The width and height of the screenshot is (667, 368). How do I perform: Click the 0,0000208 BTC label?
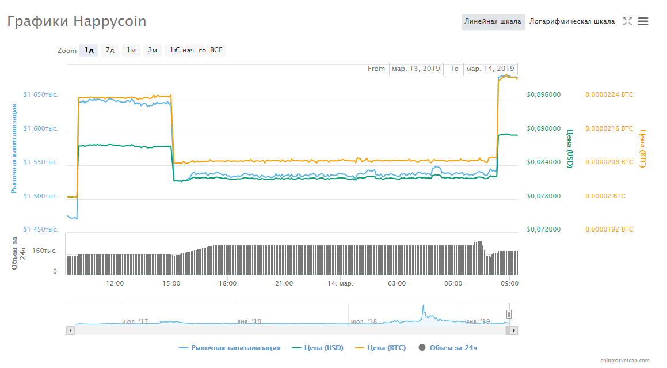pyautogui.click(x=609, y=162)
